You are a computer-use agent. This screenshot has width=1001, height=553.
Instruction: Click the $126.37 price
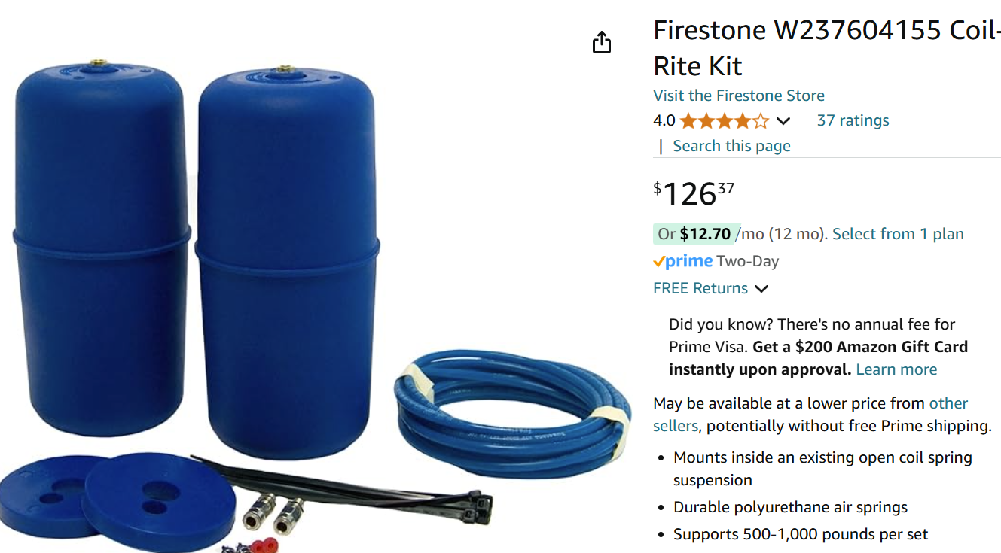pos(694,193)
